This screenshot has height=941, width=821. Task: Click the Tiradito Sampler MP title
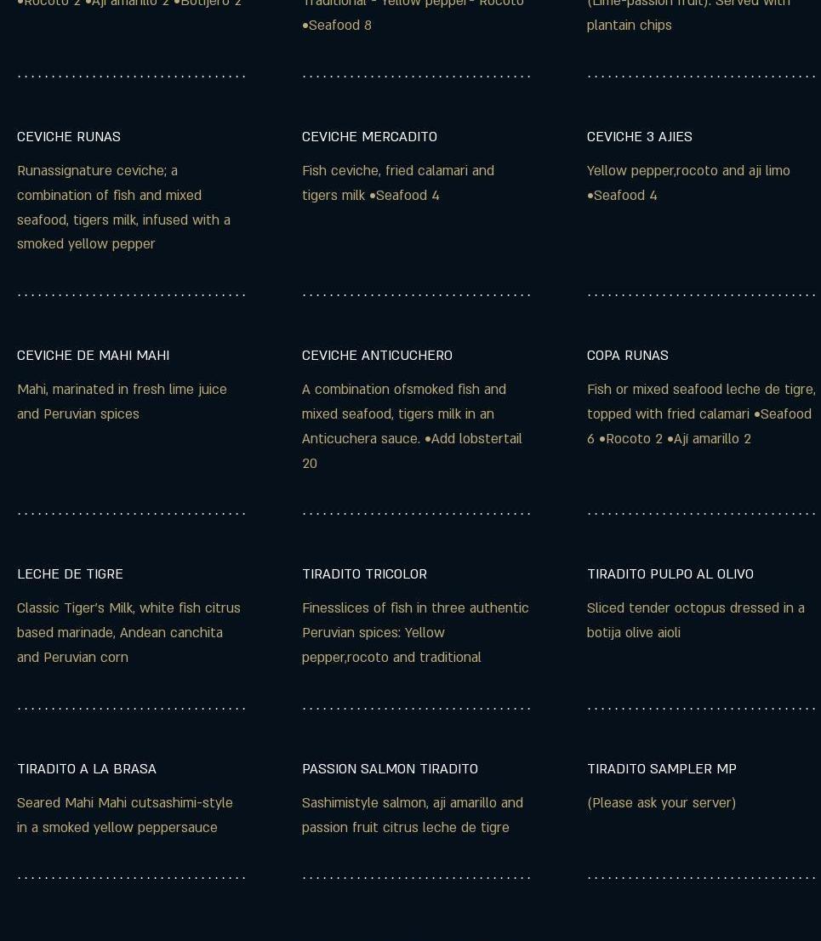tap(661, 768)
